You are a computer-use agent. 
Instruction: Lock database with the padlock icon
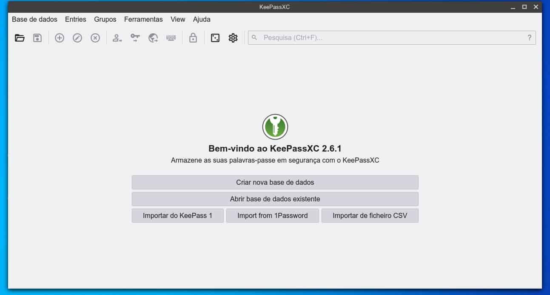click(193, 38)
